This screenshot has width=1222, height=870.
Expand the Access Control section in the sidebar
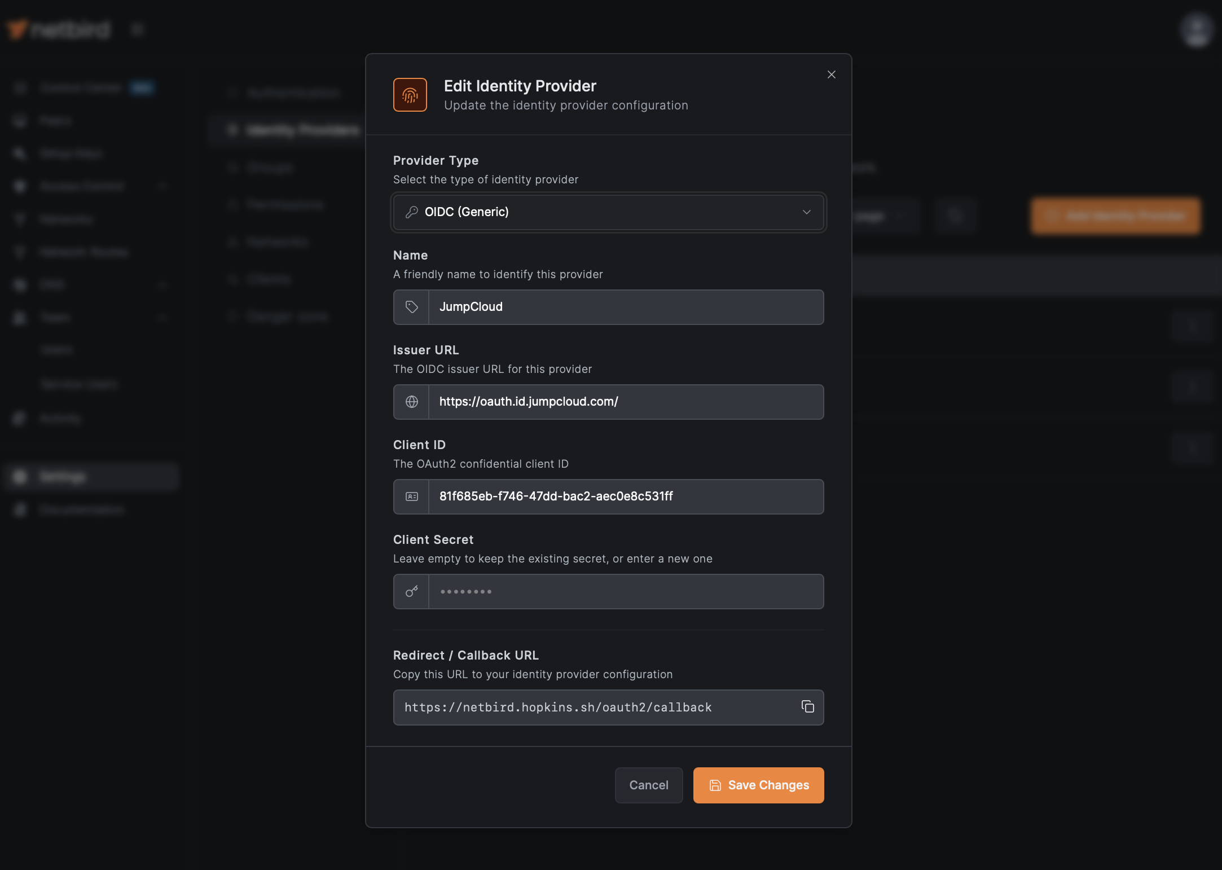click(162, 186)
